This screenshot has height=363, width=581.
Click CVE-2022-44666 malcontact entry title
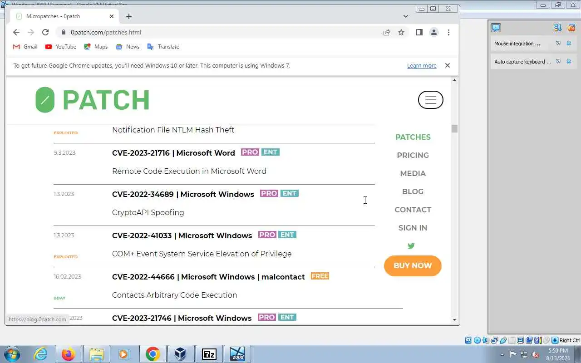pyautogui.click(x=208, y=277)
